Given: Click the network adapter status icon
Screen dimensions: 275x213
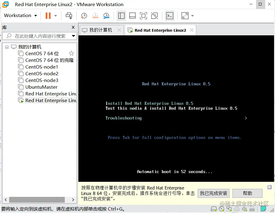Looking at the screenshot, I should tap(229, 209).
